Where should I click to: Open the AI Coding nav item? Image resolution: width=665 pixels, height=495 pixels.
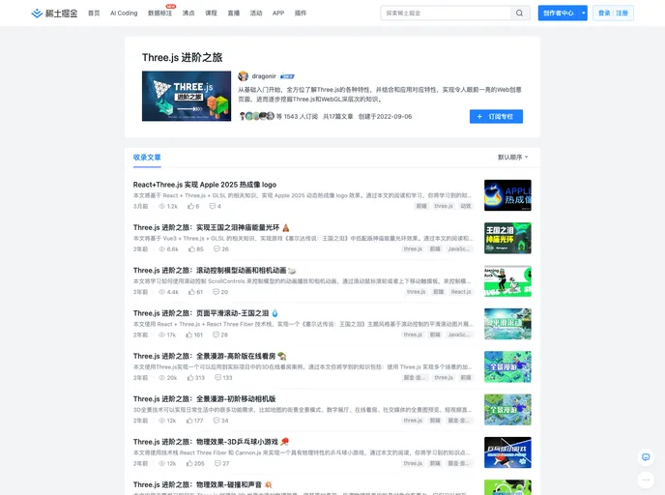[124, 14]
